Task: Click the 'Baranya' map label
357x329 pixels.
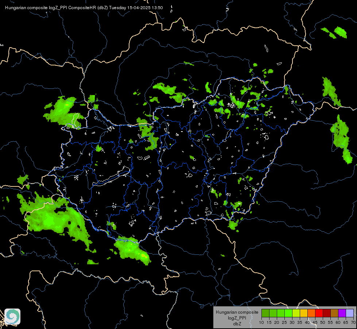Action: (x=121, y=240)
